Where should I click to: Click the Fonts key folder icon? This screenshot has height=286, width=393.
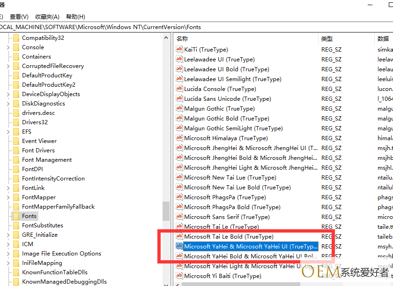point(16,216)
